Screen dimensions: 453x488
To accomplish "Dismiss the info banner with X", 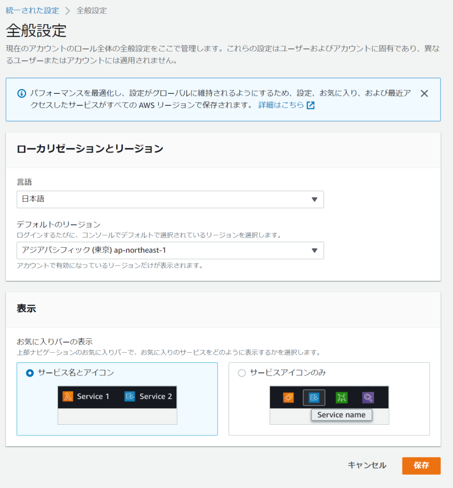I will [x=424, y=93].
